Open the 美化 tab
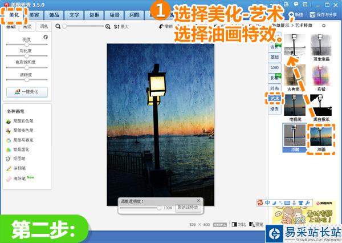The width and height of the screenshot is (342, 243). [x=14, y=15]
